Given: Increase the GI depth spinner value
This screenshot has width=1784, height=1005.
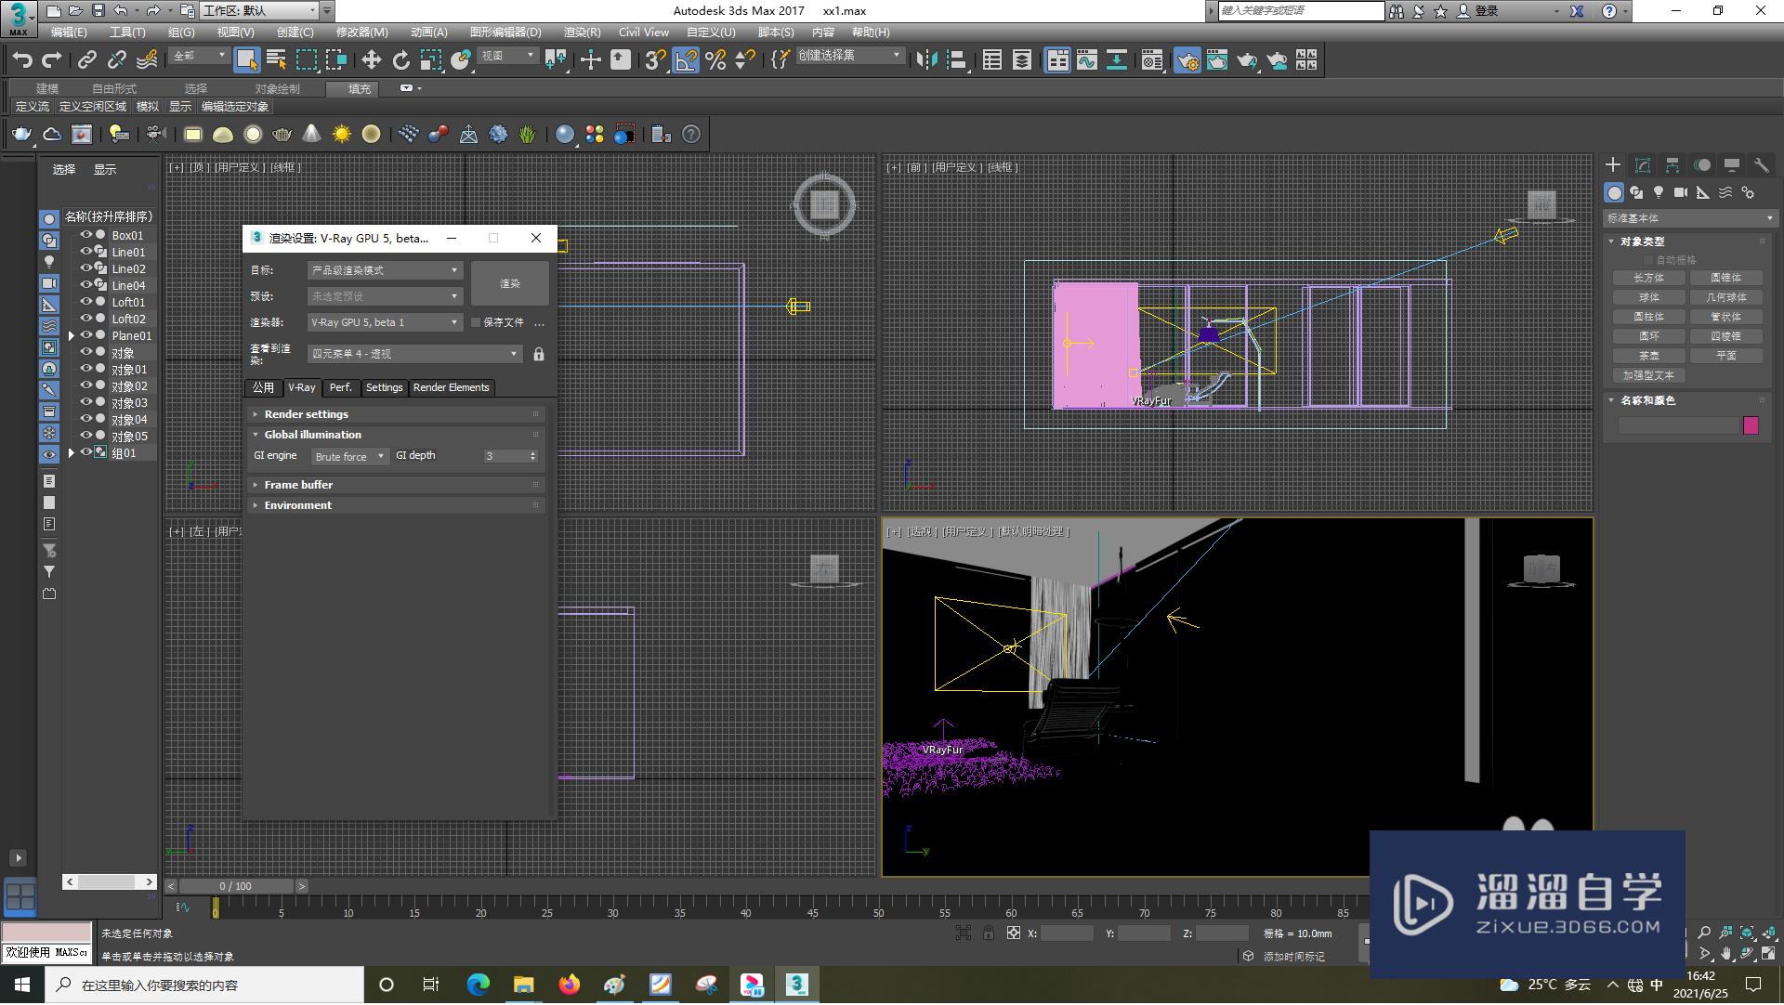Looking at the screenshot, I should pos(532,452).
